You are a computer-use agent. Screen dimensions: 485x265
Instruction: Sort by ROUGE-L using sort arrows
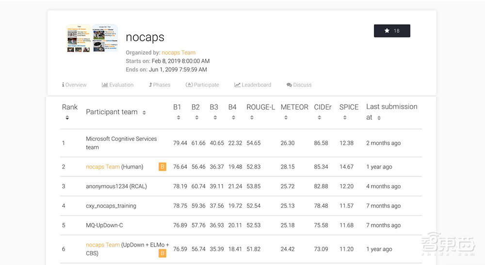tap(251, 118)
